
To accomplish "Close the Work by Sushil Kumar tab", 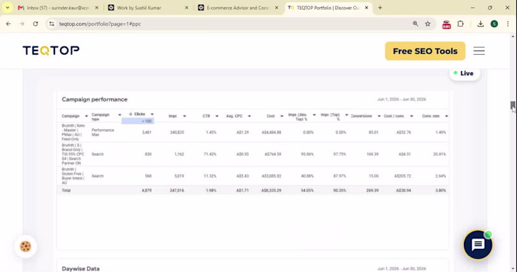I will tap(187, 8).
